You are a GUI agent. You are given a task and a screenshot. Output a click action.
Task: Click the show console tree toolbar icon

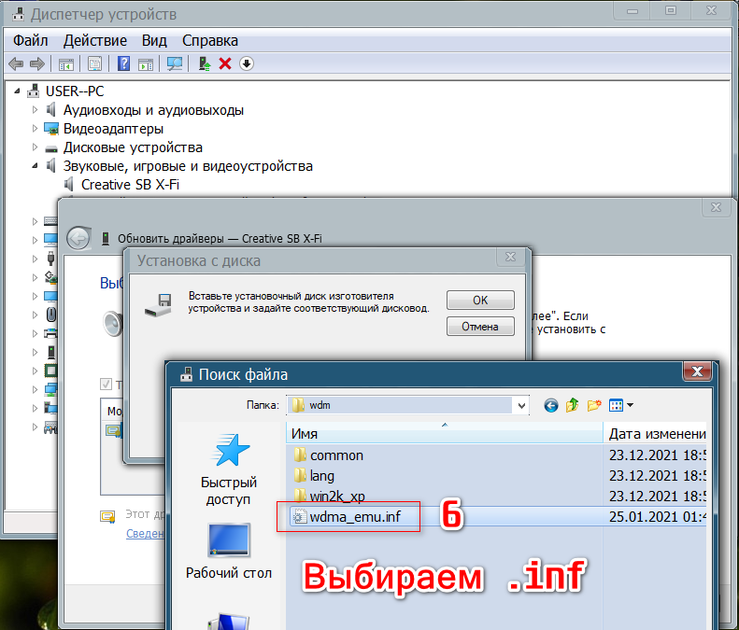pyautogui.click(x=66, y=64)
